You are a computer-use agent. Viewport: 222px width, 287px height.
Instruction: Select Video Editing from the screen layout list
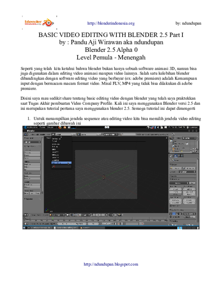click(x=61, y=163)
